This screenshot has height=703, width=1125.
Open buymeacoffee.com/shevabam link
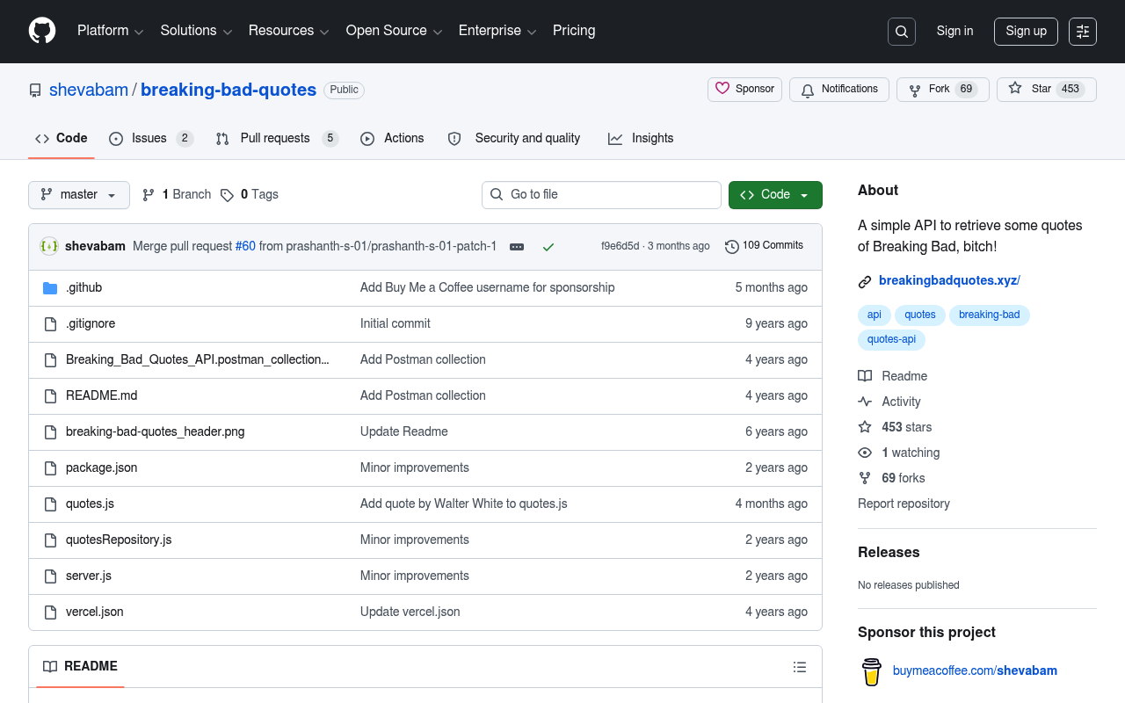[975, 670]
